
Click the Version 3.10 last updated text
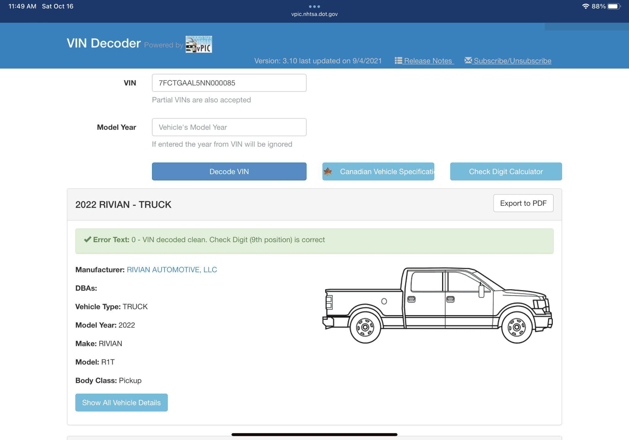pyautogui.click(x=318, y=61)
